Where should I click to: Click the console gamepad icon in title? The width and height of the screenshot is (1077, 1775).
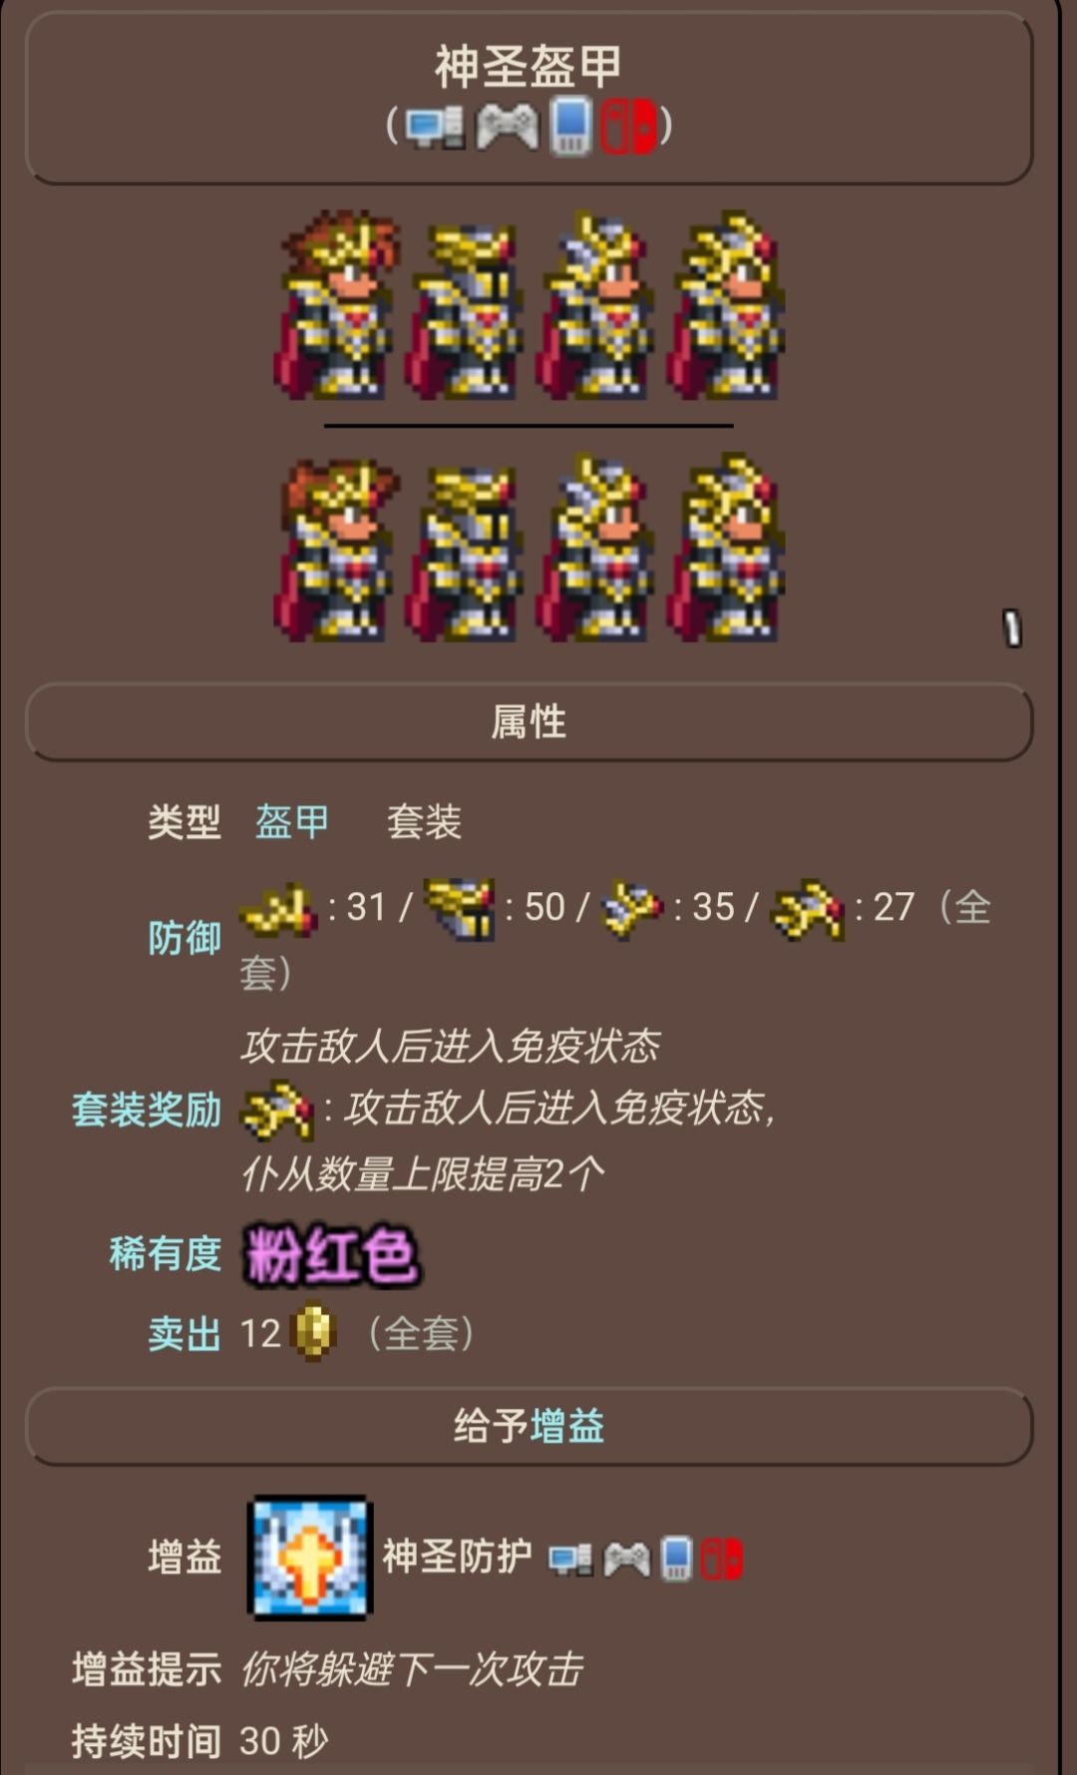point(507,127)
